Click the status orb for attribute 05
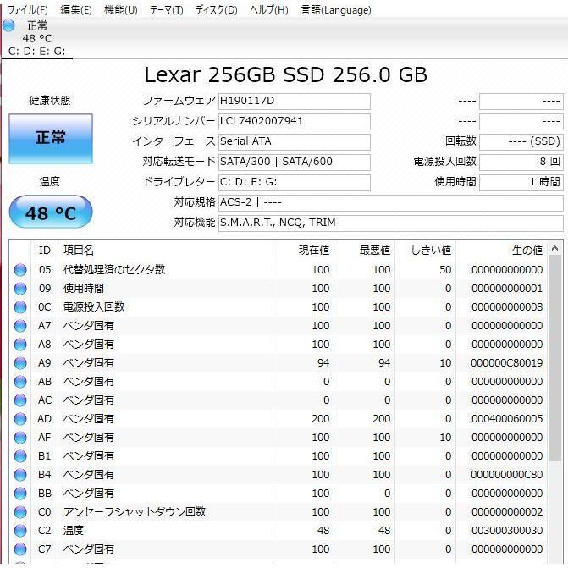568x568 pixels. [20, 270]
